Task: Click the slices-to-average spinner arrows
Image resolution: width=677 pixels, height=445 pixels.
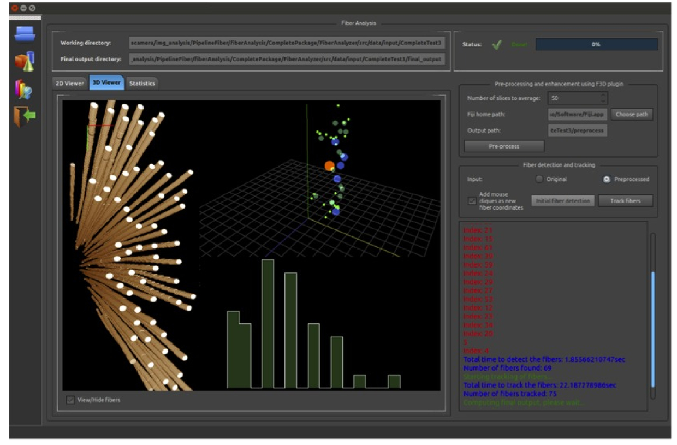Action: click(x=603, y=98)
